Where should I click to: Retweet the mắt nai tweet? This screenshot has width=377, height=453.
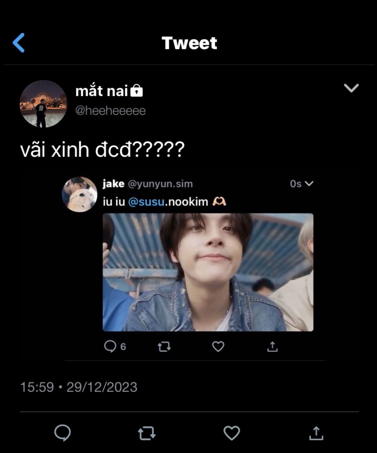click(x=147, y=433)
